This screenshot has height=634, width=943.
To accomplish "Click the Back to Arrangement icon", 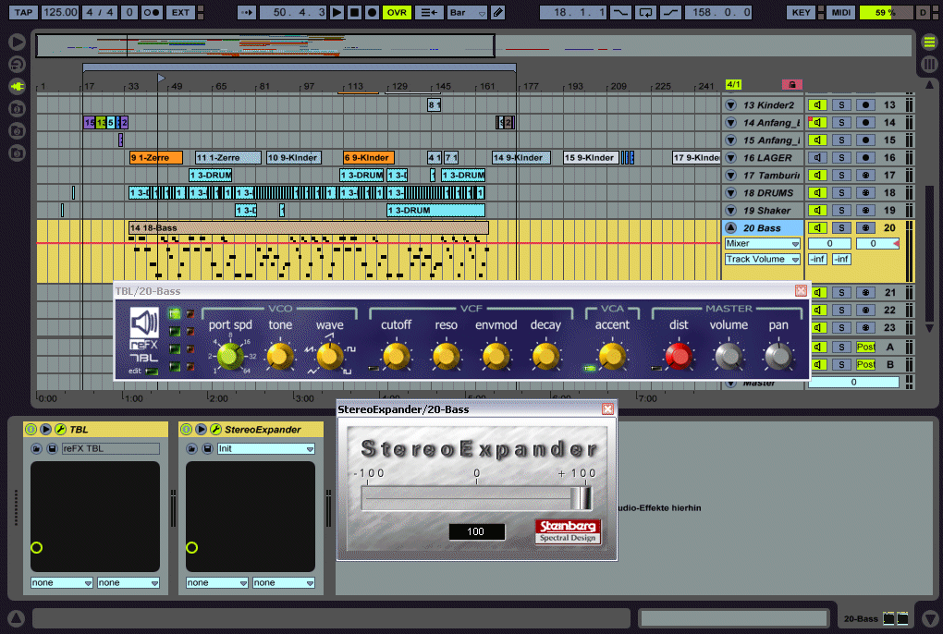I will click(429, 12).
